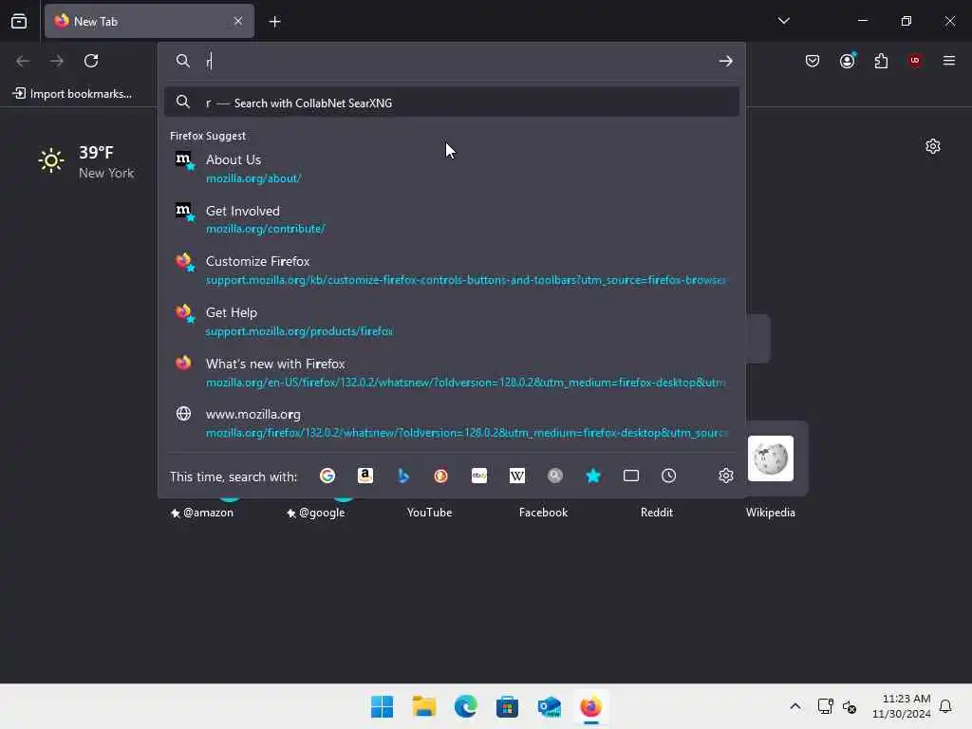Open the Save to Pocket icon

(x=813, y=61)
